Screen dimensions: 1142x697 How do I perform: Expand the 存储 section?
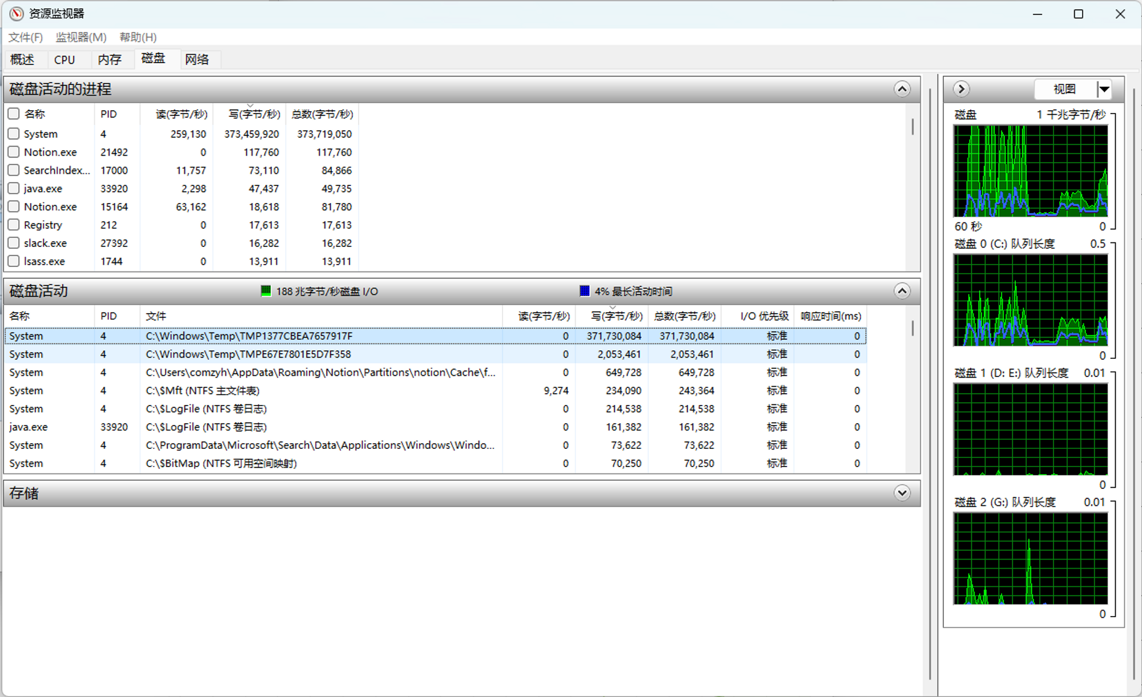click(902, 493)
